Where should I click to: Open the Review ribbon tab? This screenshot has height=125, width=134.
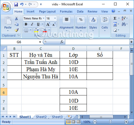(92, 11)
